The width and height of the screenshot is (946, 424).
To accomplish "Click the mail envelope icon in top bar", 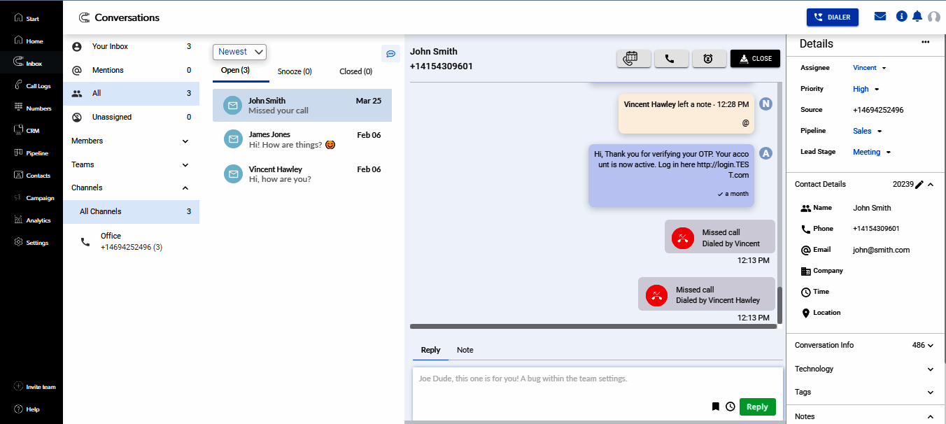I will tap(880, 17).
